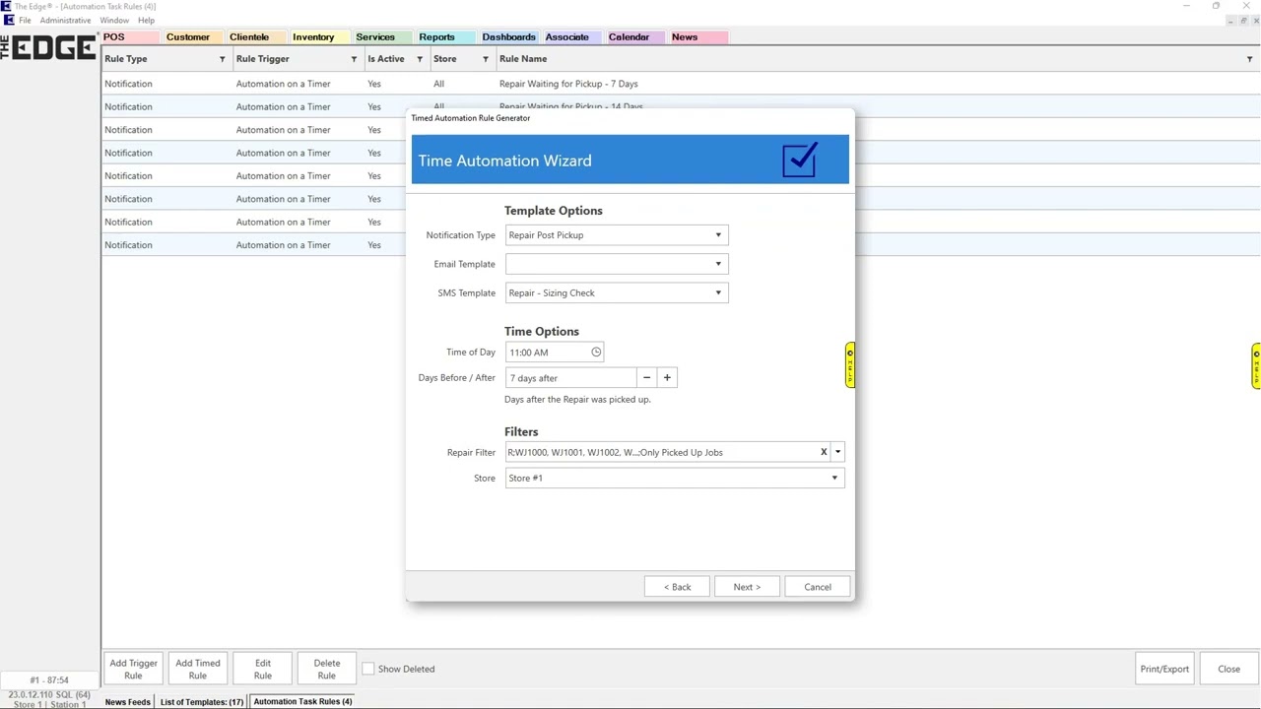Viewport: 1261px width, 709px height.
Task: Toggle the Show Deleted checkbox
Action: tap(368, 669)
